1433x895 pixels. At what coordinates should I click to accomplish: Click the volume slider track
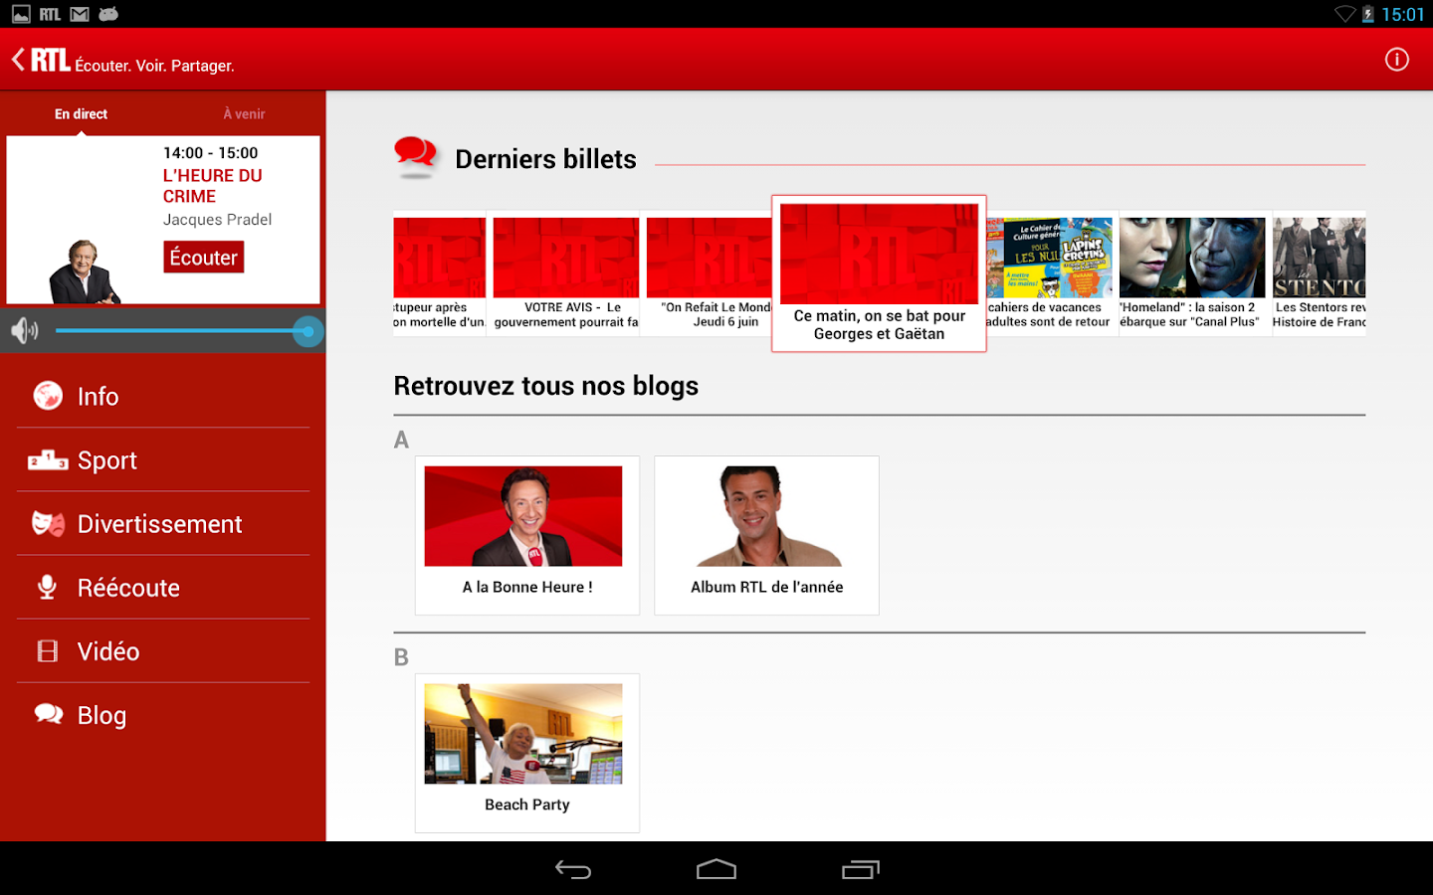click(x=182, y=331)
